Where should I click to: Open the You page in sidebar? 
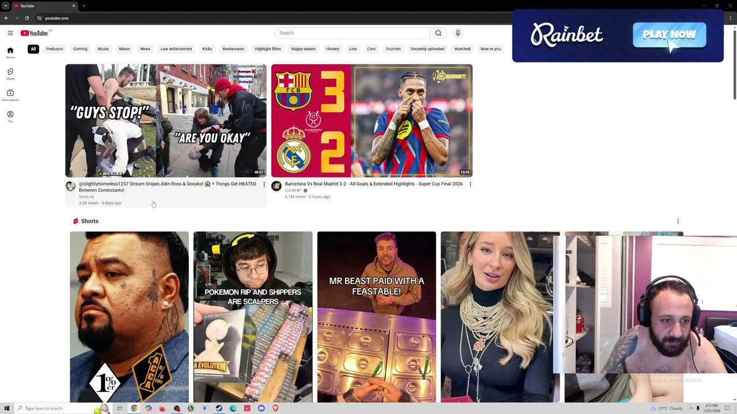10,116
